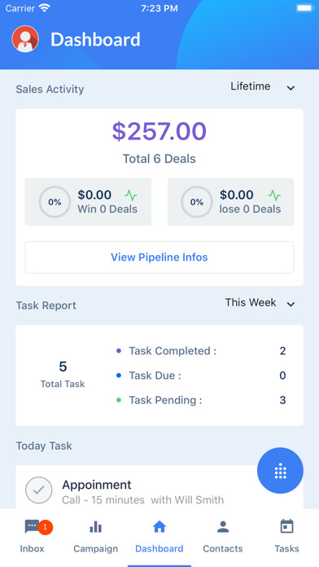Tap the user profile avatar icon
Viewport: 319px width, 567px height.
(25, 39)
